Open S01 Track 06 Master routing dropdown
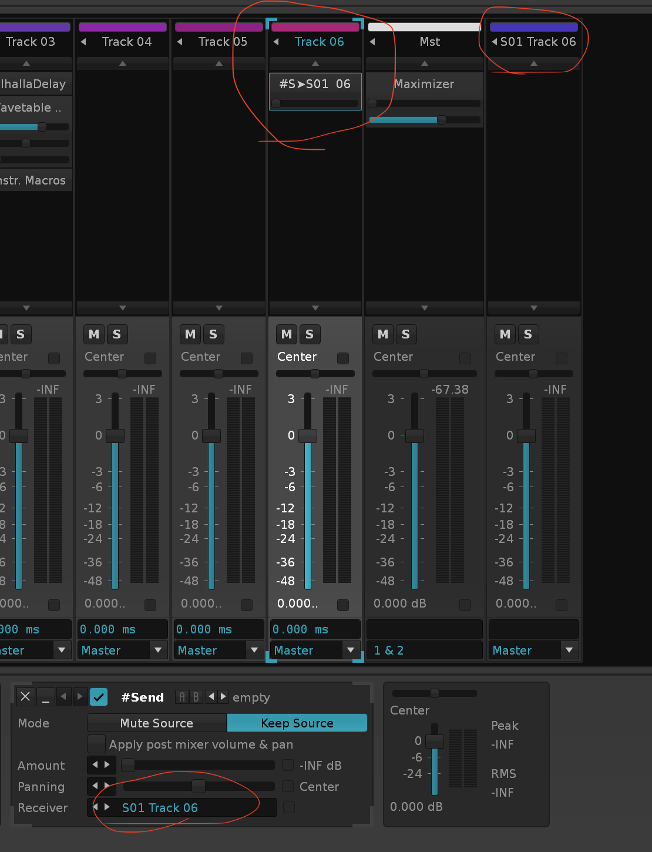 pos(568,650)
